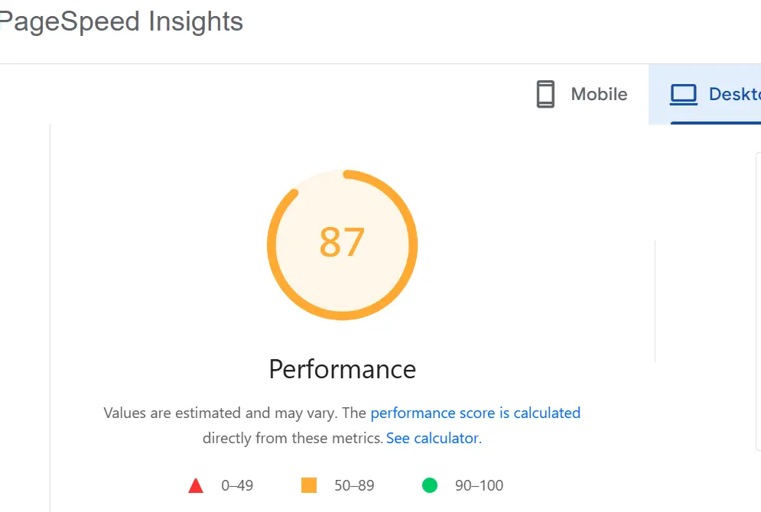
Task: Select the 90–100 range label
Action: 479,485
